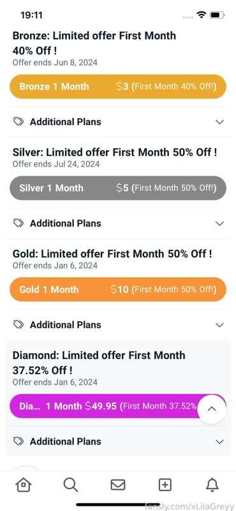The width and height of the screenshot is (236, 511).
Task: Subscribe with Diamond 1 Month $49.95 button
Action: coord(104,406)
